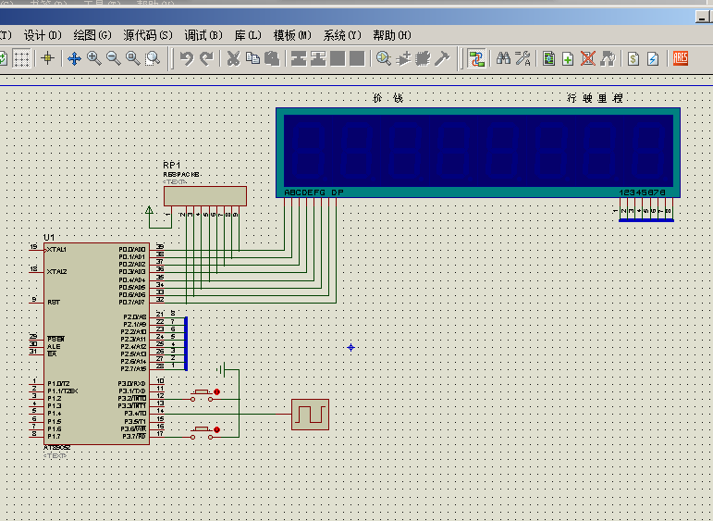Screen dimensions: 713x521
Task: Click the 价钱 label above display
Action: (x=387, y=98)
